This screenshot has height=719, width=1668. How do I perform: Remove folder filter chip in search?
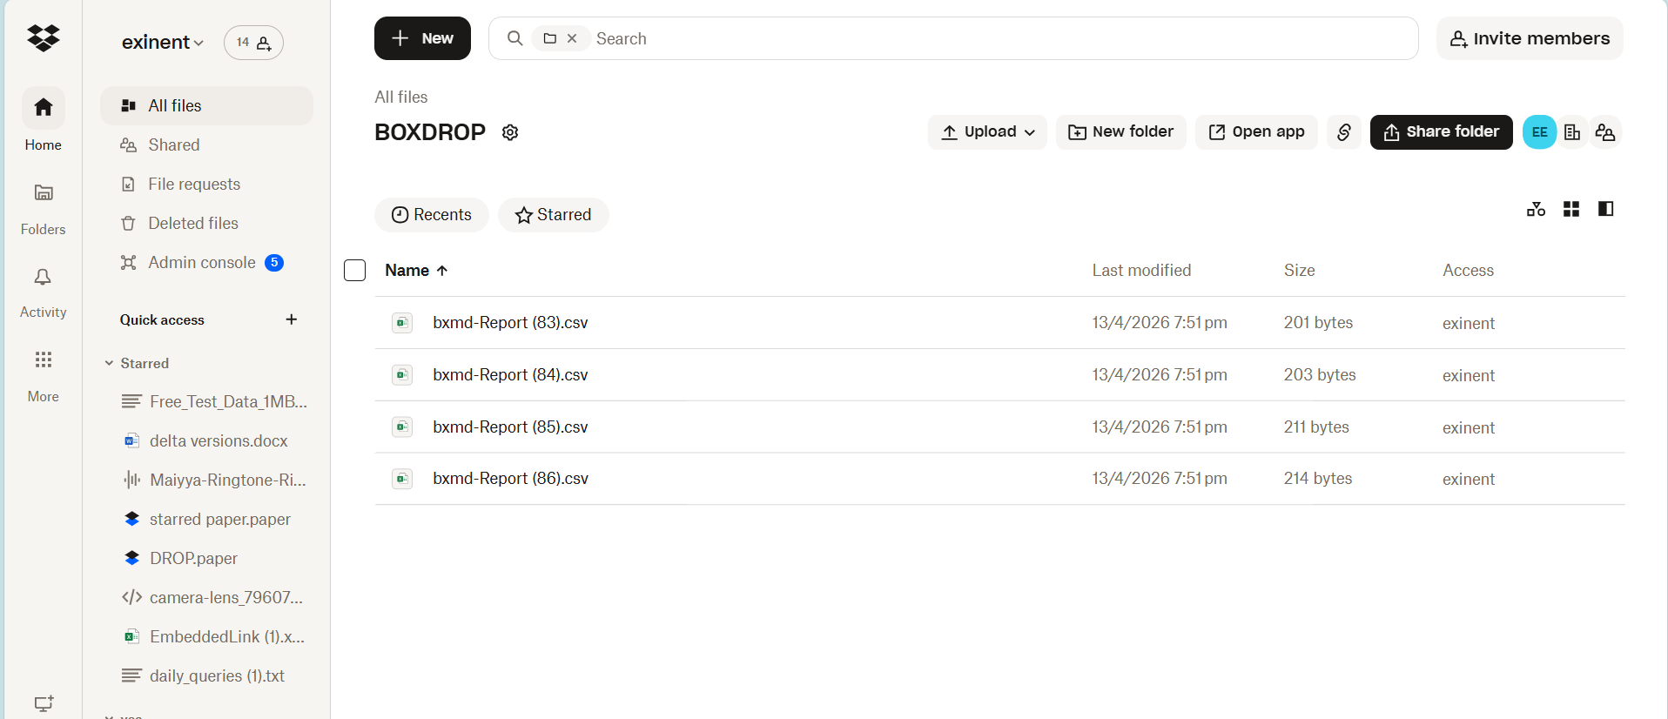(x=572, y=38)
